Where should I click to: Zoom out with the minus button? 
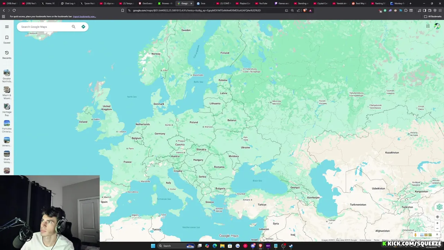pyautogui.click(x=437, y=228)
